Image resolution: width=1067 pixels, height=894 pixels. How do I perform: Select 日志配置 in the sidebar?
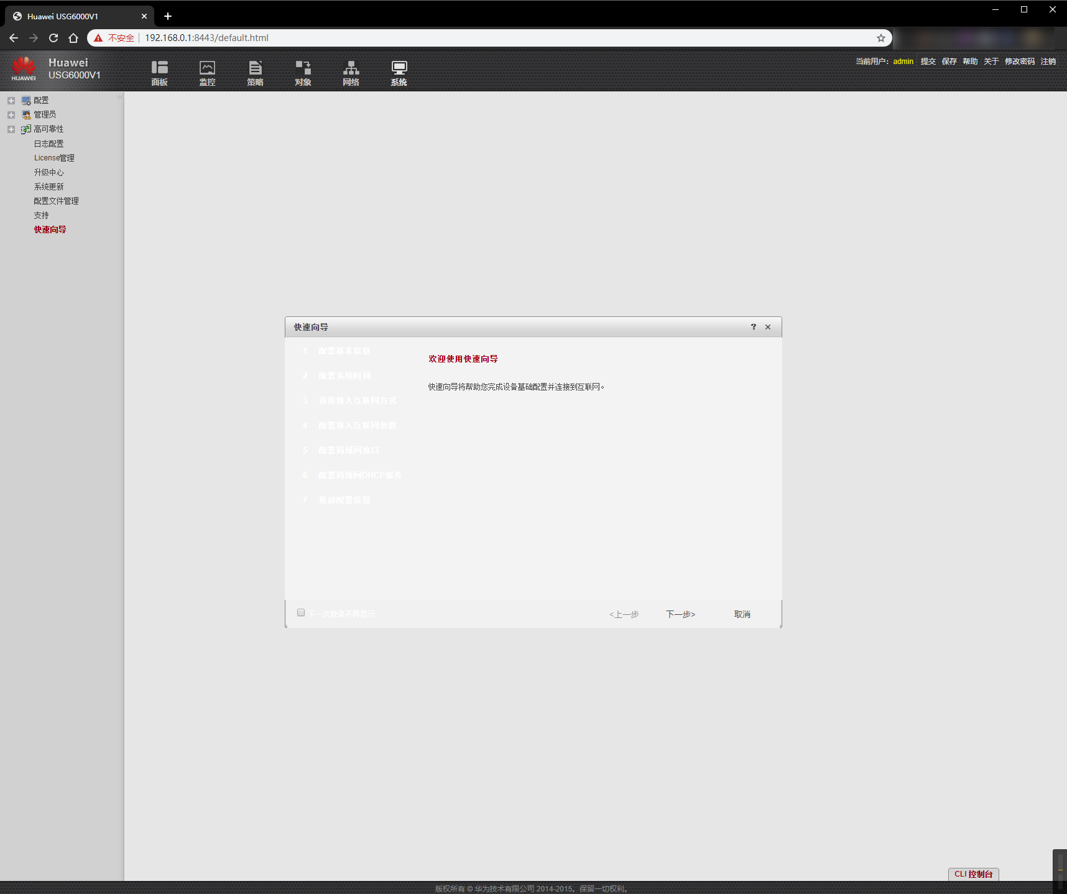48,144
